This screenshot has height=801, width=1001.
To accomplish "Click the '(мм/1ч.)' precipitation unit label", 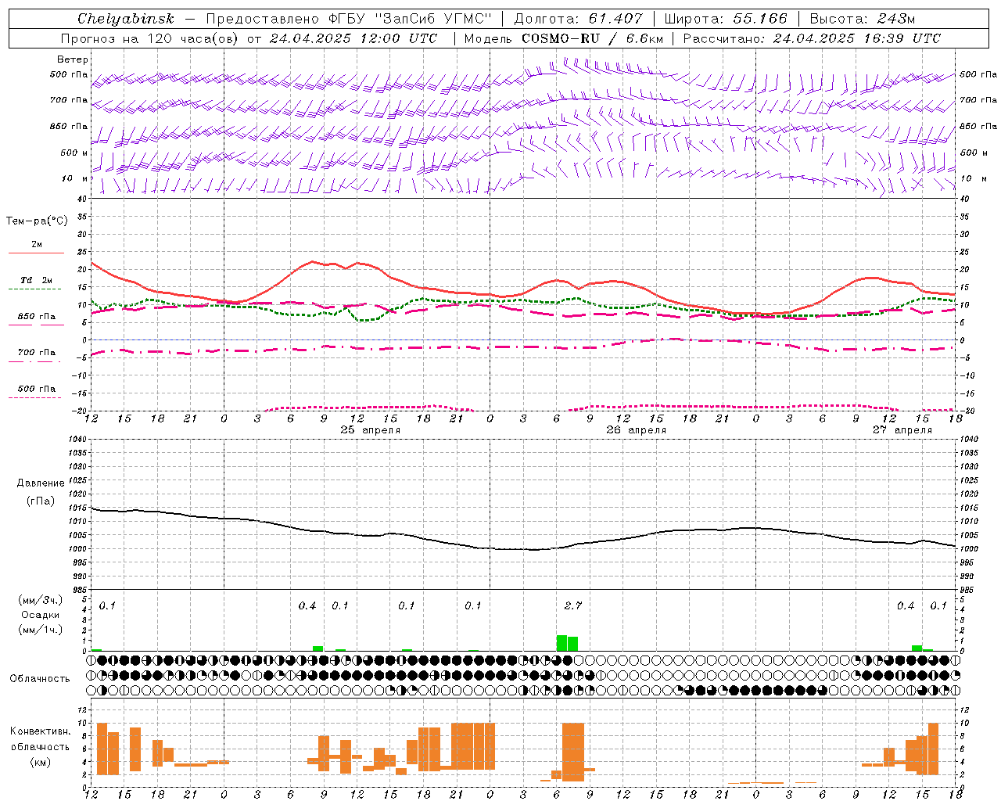I will [x=40, y=630].
